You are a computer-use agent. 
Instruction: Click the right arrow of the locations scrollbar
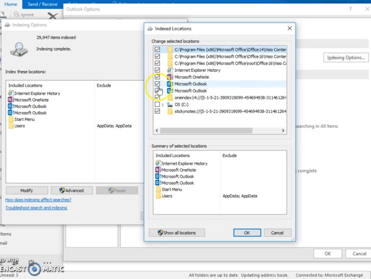click(283, 131)
